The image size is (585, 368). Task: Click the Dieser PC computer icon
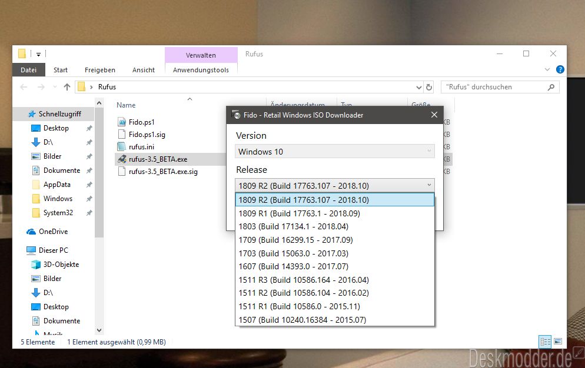tap(31, 250)
